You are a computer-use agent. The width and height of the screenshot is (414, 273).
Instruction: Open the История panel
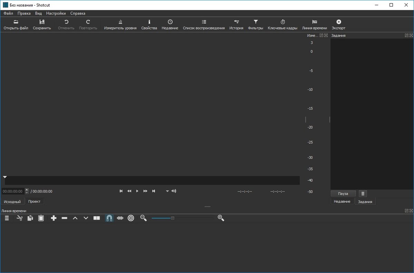(x=236, y=24)
